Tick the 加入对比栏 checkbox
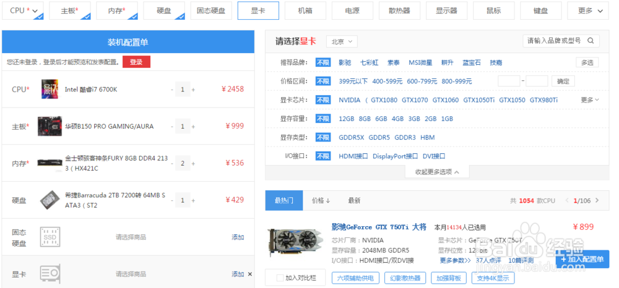The width and height of the screenshot is (619, 288). point(280,278)
